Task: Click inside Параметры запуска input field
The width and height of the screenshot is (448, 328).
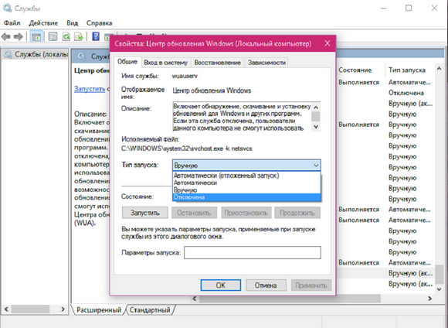Action: [253, 252]
